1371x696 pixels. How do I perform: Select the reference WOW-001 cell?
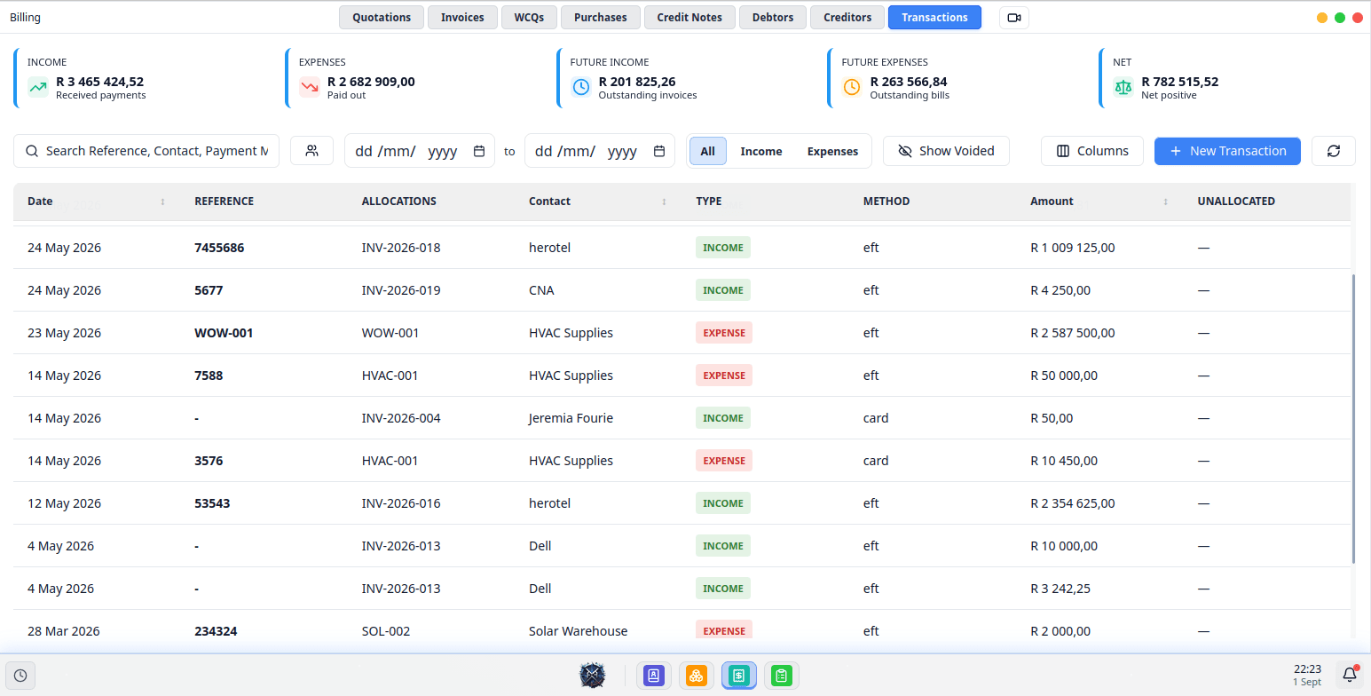[224, 333]
